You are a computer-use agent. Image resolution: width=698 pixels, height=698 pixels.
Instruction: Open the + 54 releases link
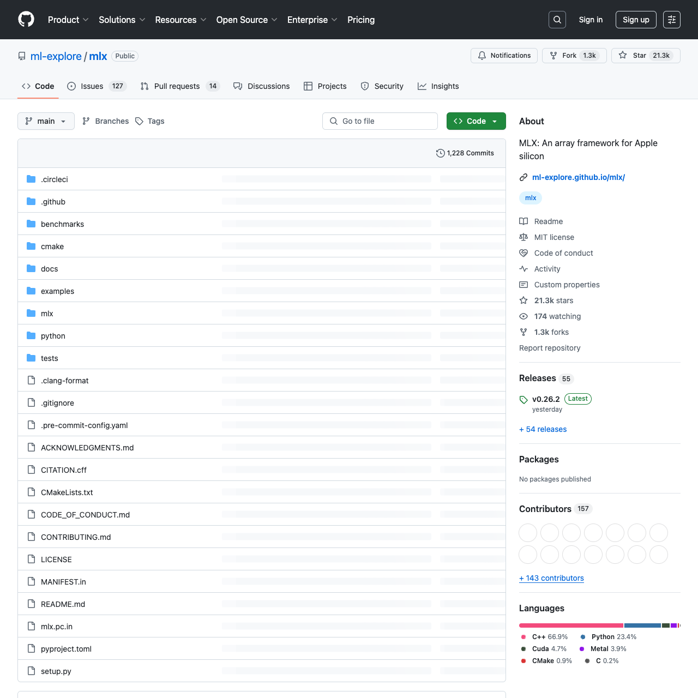click(543, 429)
